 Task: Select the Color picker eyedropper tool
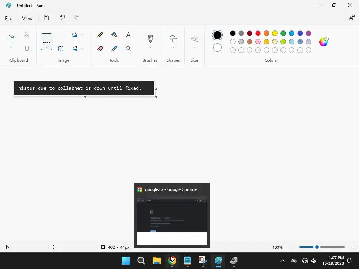(114, 48)
